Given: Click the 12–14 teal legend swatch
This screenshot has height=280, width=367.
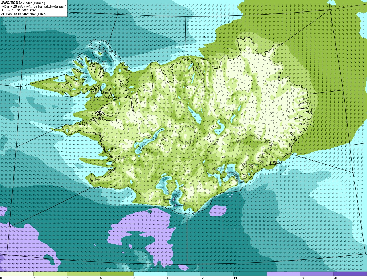Looking at the screenshot, I should pyautogui.click(x=217, y=274).
